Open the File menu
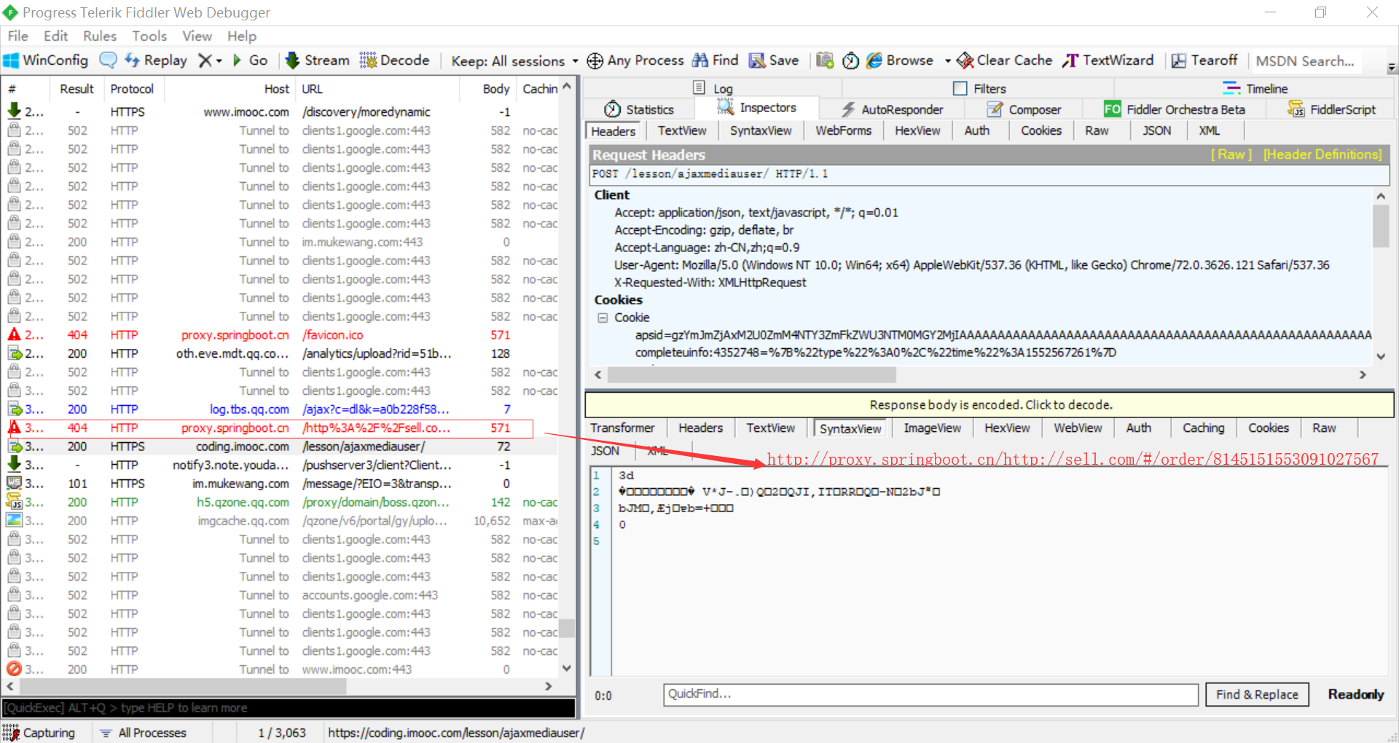The width and height of the screenshot is (1399, 743). (x=17, y=36)
